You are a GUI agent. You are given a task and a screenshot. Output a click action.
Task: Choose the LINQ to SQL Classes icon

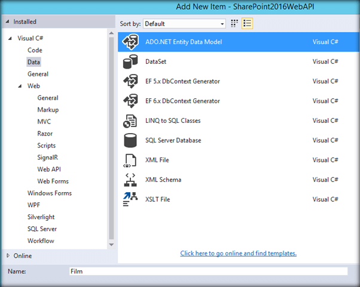[x=130, y=121]
